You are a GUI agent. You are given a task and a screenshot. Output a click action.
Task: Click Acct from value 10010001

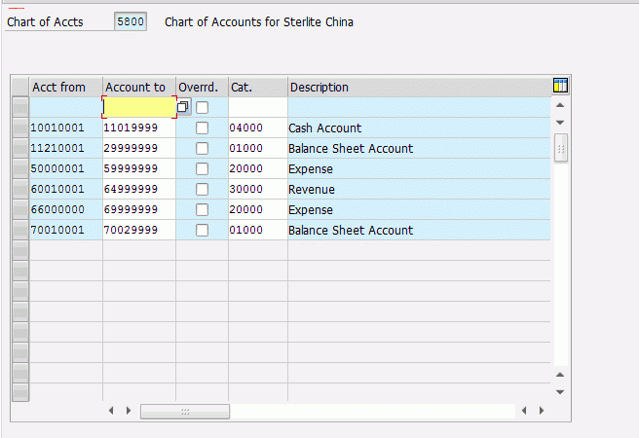coord(57,128)
